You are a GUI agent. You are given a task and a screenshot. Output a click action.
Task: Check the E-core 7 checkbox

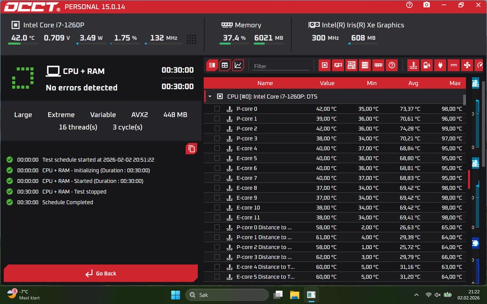(217, 178)
